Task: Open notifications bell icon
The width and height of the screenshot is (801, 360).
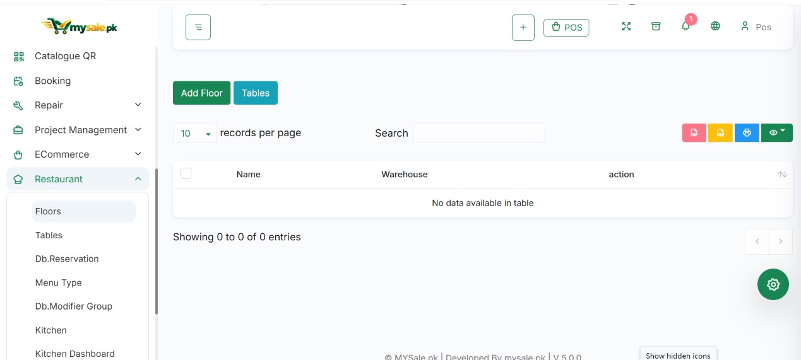Action: click(x=685, y=26)
